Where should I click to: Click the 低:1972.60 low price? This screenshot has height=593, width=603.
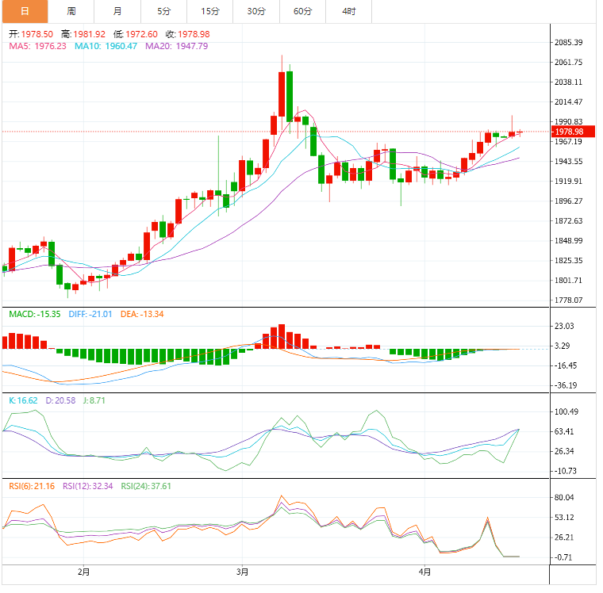[136, 34]
